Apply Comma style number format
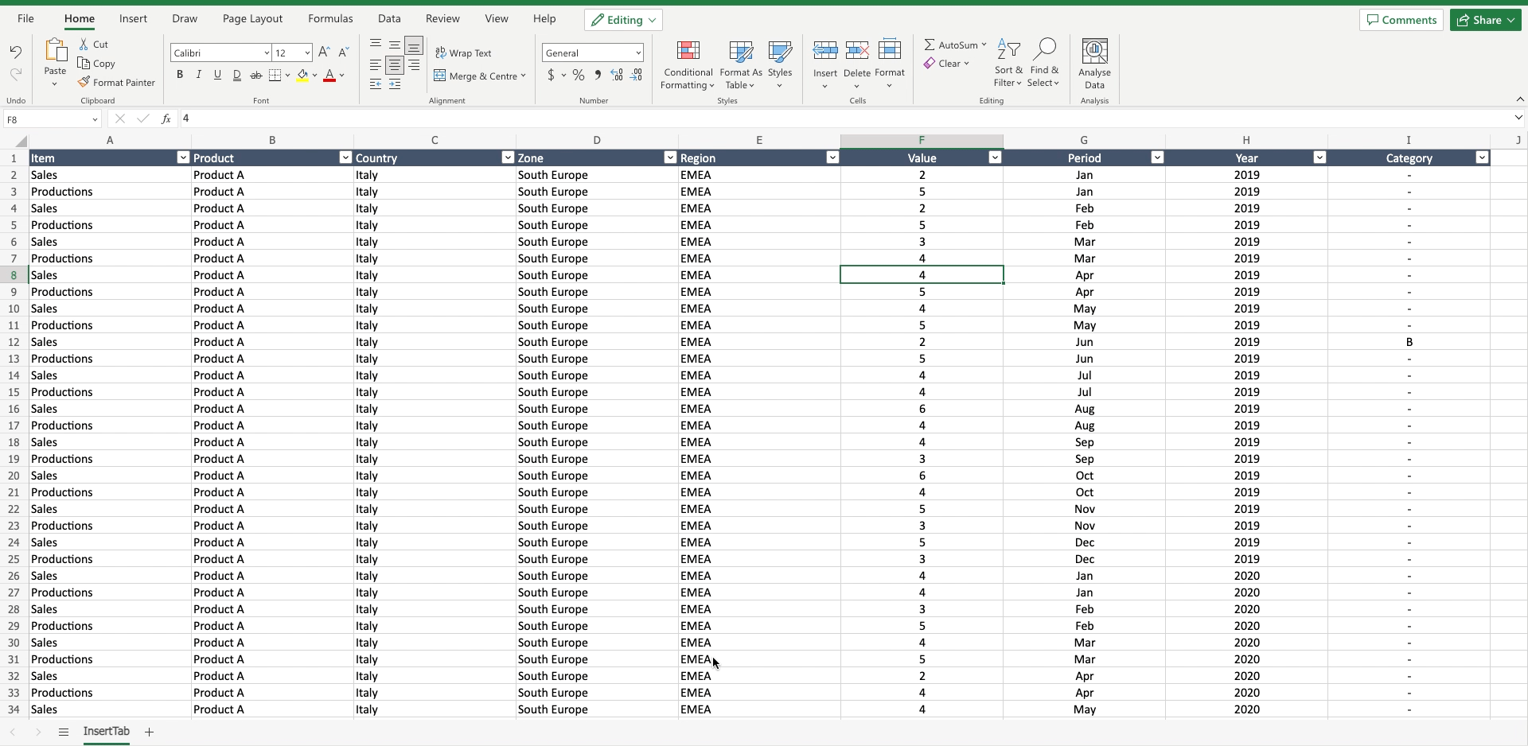Image resolution: width=1528 pixels, height=746 pixels. [598, 76]
